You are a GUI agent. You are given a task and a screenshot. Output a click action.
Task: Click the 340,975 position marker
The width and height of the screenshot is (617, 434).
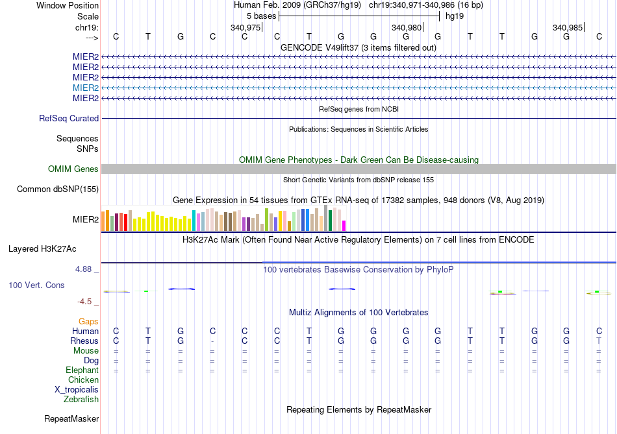246,27
